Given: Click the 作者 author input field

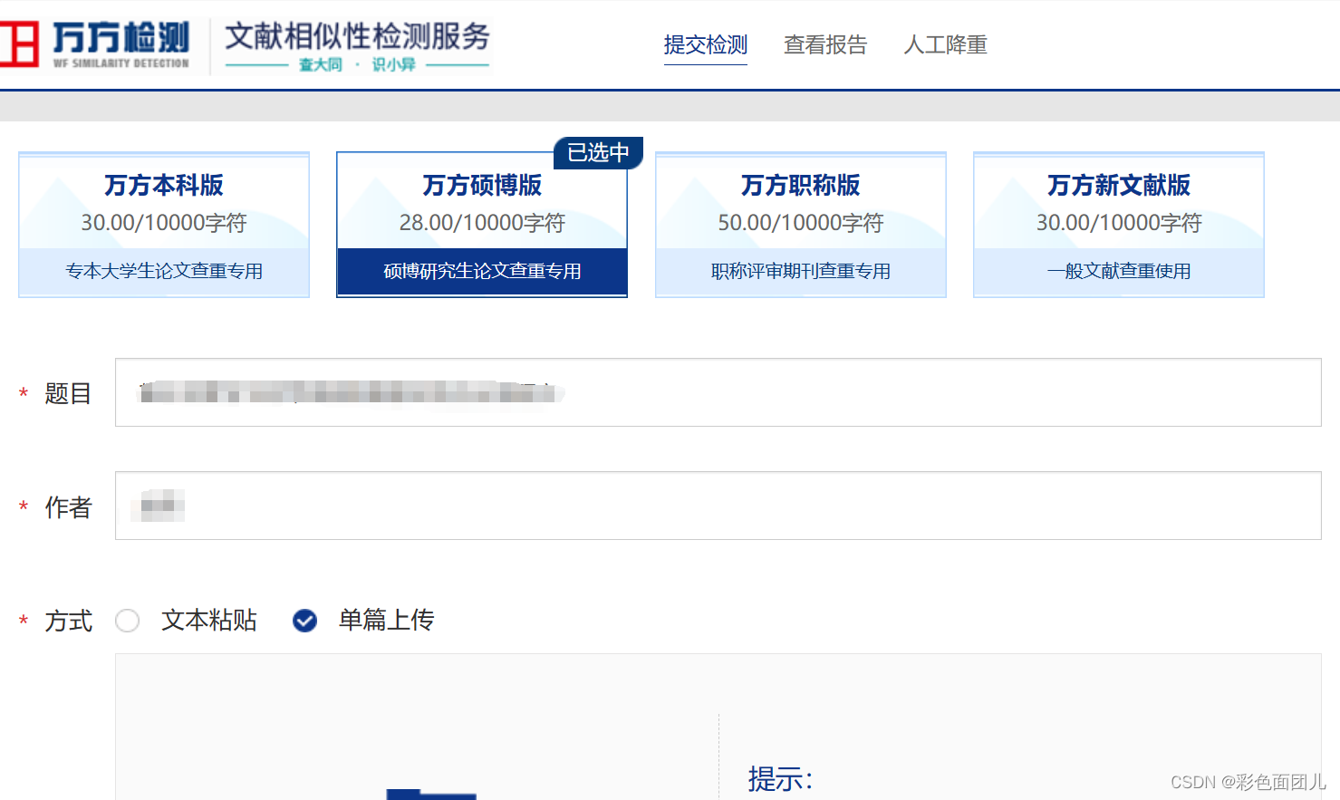Looking at the screenshot, I should click(718, 506).
